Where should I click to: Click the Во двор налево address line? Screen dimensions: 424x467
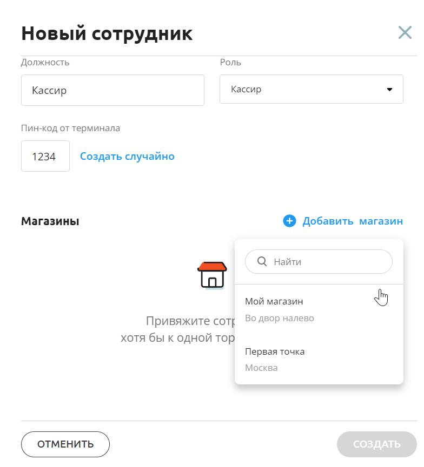click(x=279, y=318)
